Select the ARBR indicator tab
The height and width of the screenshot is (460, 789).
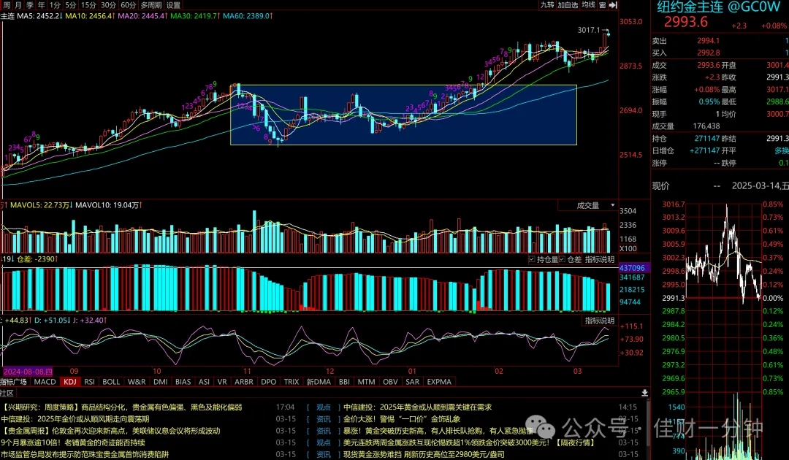pyautogui.click(x=244, y=382)
